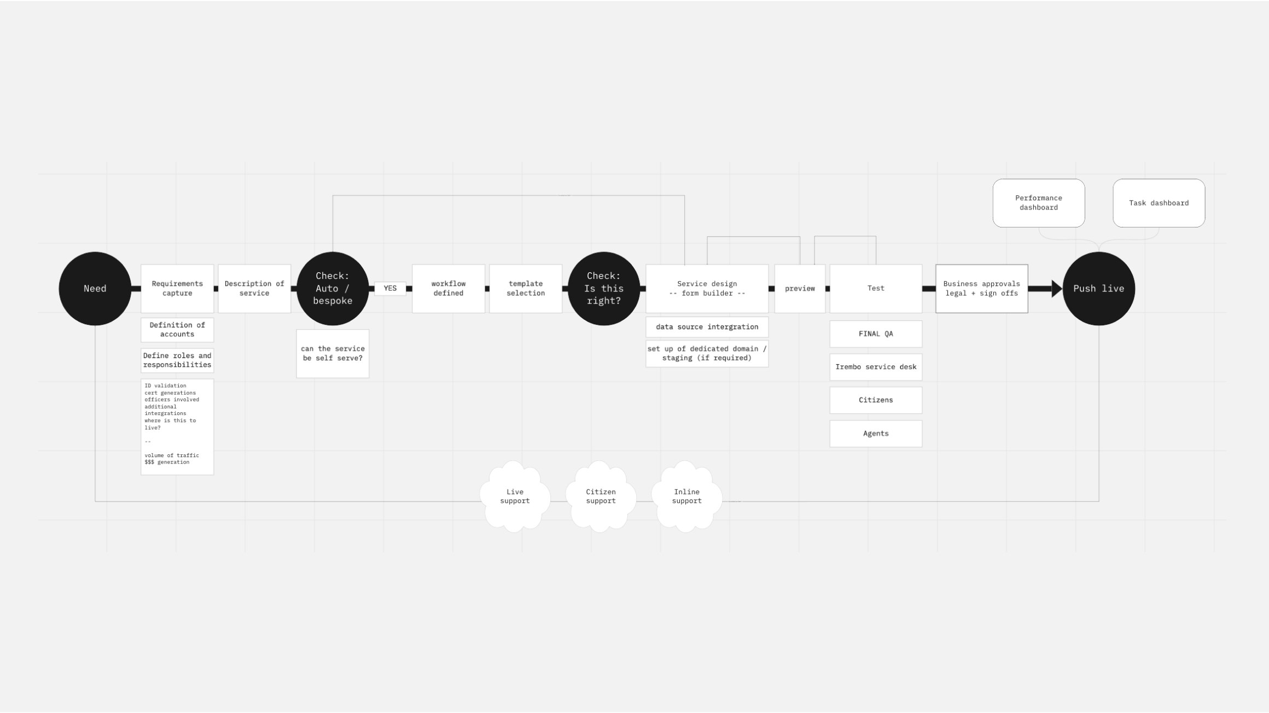
Task: Click the Service design form builder node
Action: click(x=707, y=288)
